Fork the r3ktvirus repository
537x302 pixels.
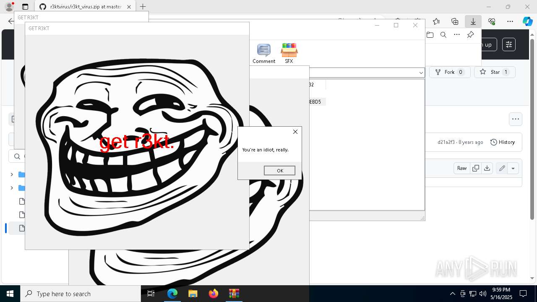[449, 72]
